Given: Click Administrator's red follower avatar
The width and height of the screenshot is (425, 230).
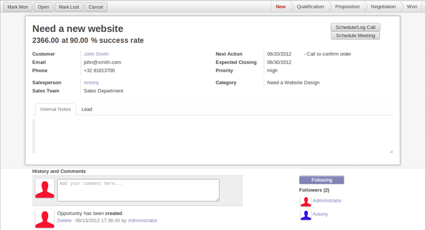Looking at the screenshot, I should tap(306, 201).
